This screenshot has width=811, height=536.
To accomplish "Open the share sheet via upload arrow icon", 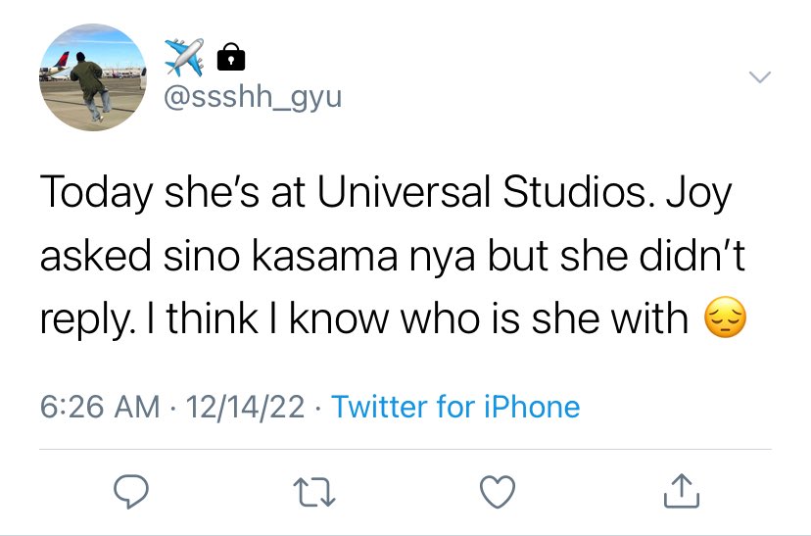I will [x=682, y=491].
